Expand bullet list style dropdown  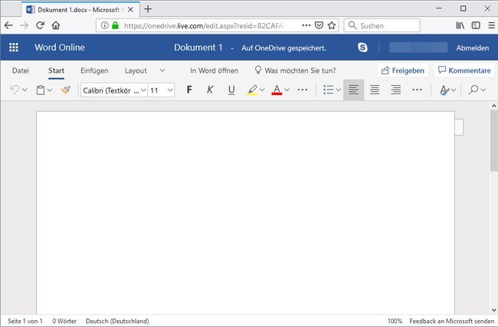[x=338, y=90]
